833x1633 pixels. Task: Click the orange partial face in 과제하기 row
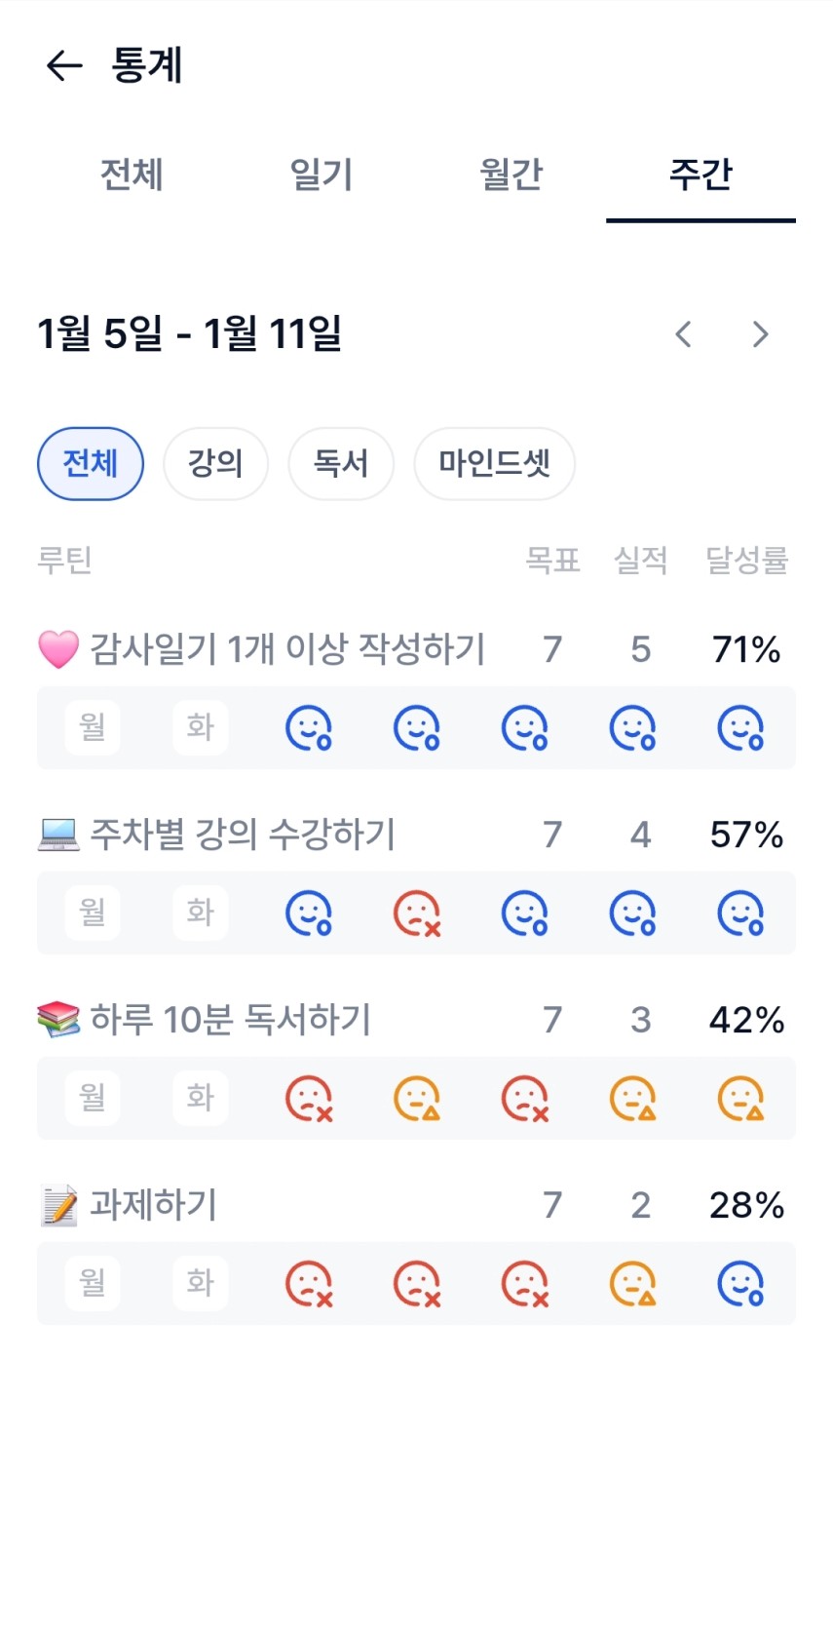pos(632,1284)
